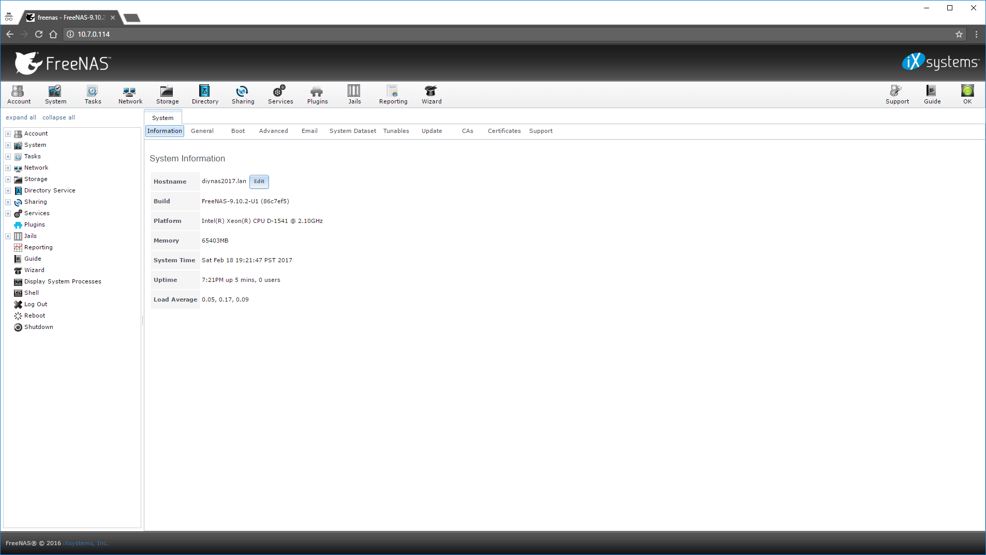Viewport: 986px width, 555px height.
Task: Reload the page in browser
Action: coord(38,34)
